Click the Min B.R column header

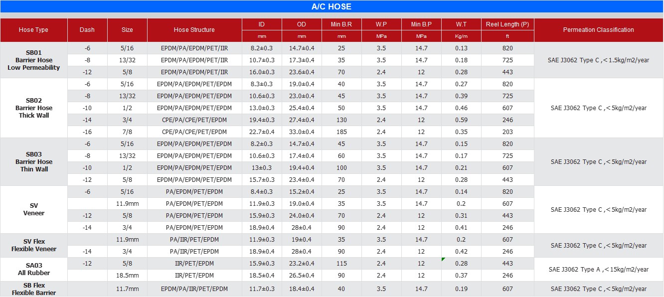[341, 24]
